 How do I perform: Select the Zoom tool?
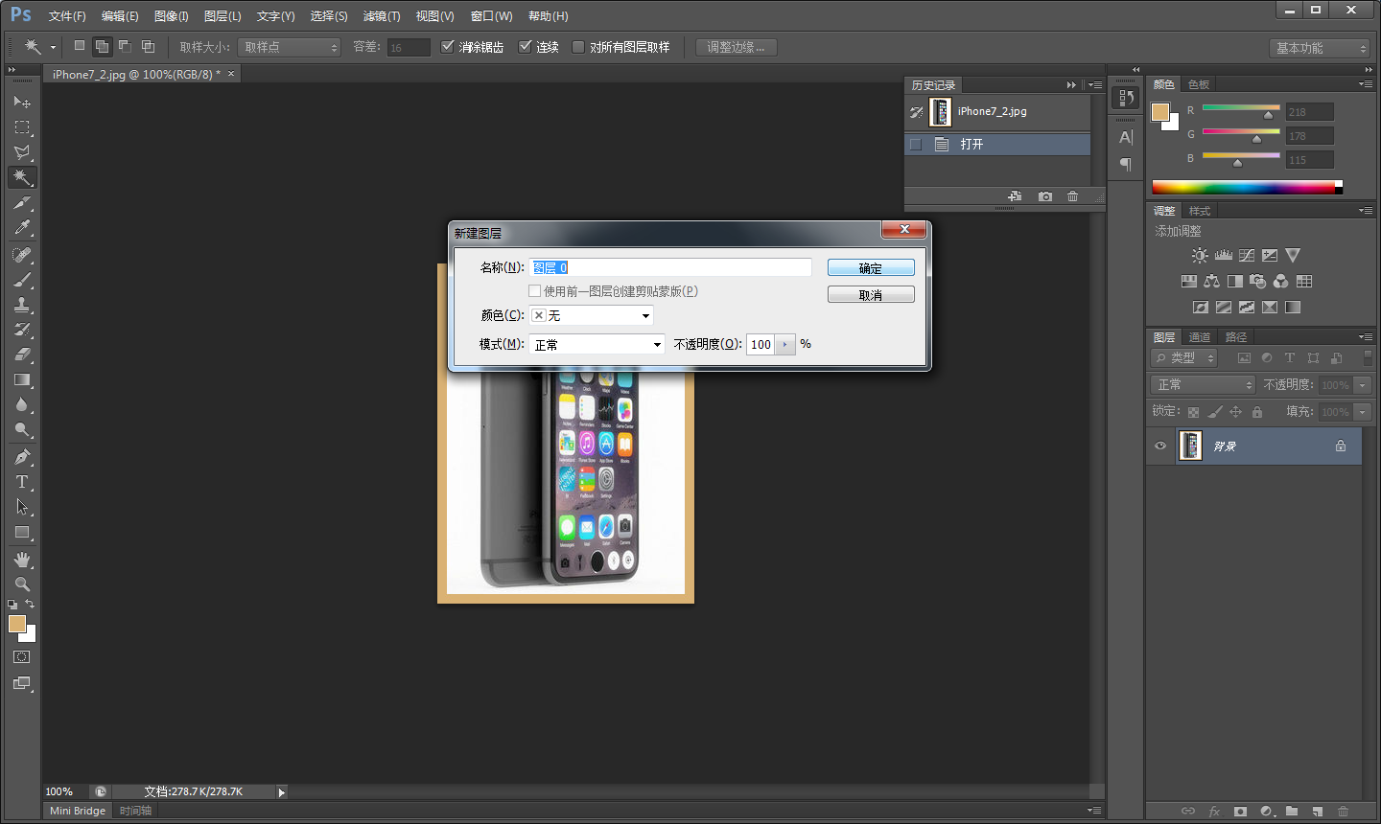22,584
